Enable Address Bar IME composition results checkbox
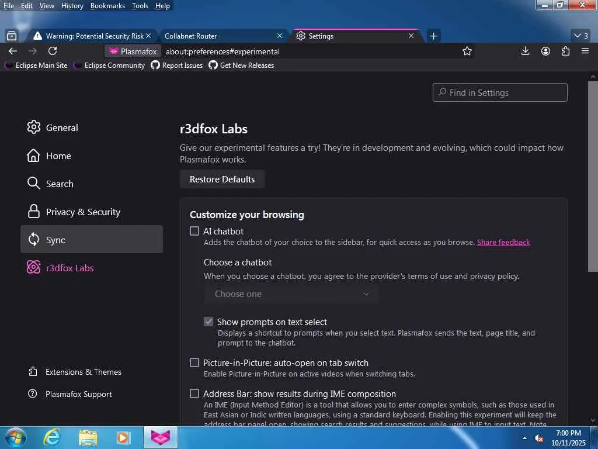 point(194,393)
